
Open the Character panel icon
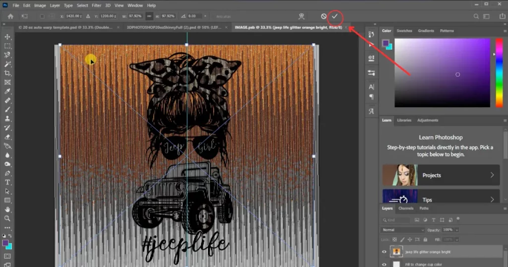(x=371, y=87)
